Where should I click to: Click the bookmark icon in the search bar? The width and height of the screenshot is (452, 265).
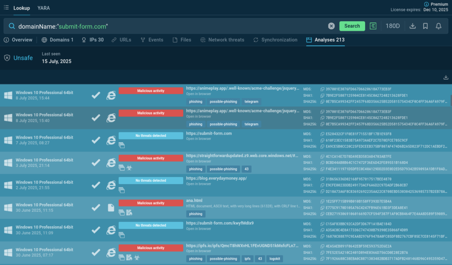pyautogui.click(x=426, y=26)
